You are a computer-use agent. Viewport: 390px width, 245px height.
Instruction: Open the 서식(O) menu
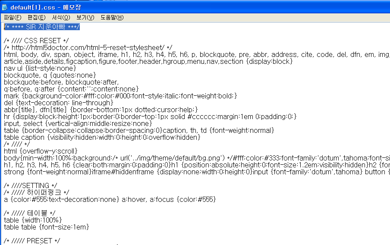pos(61,18)
